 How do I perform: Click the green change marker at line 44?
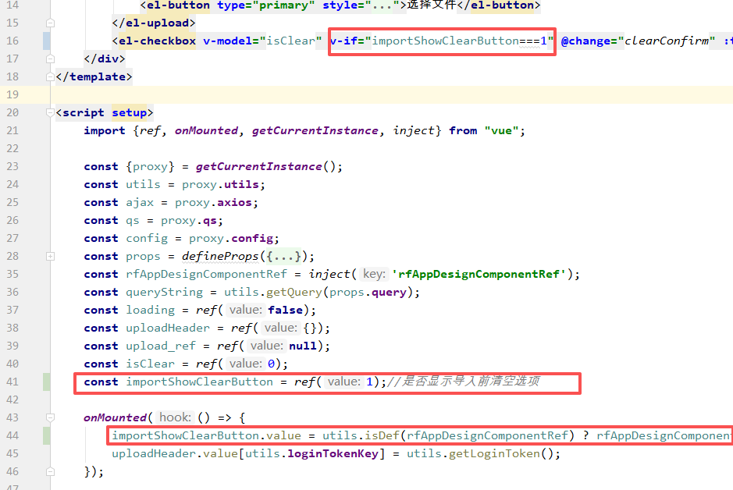(46, 435)
